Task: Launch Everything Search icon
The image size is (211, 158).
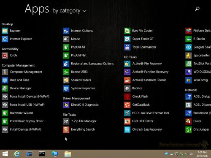Action: [x=66, y=129]
